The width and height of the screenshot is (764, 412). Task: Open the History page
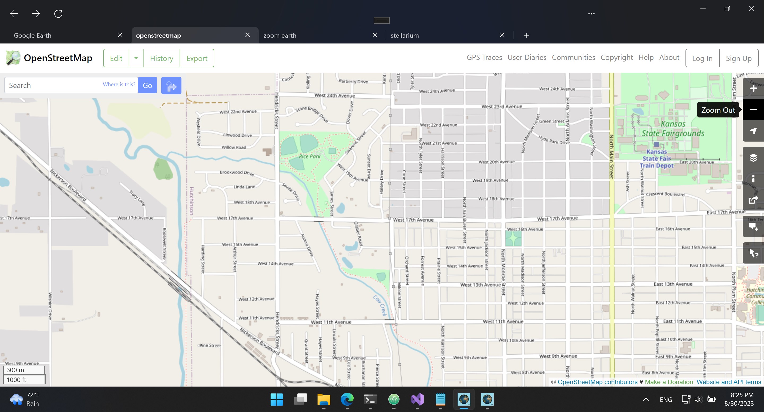[x=161, y=58]
